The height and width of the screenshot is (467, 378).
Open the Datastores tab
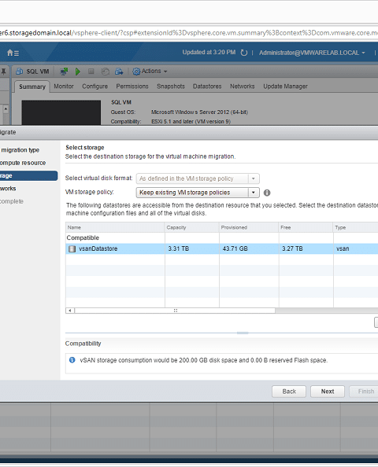click(207, 86)
